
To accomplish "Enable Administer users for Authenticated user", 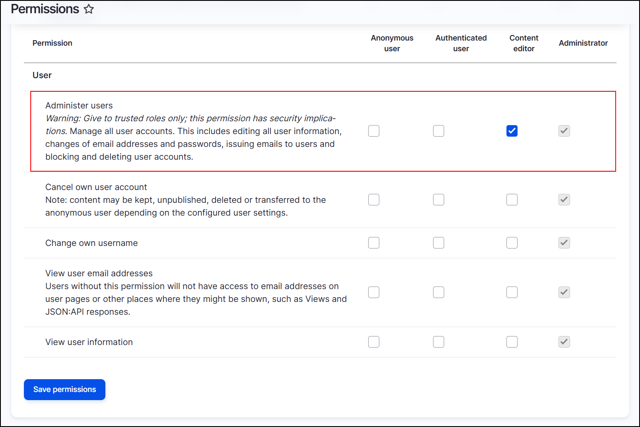I will pos(439,131).
